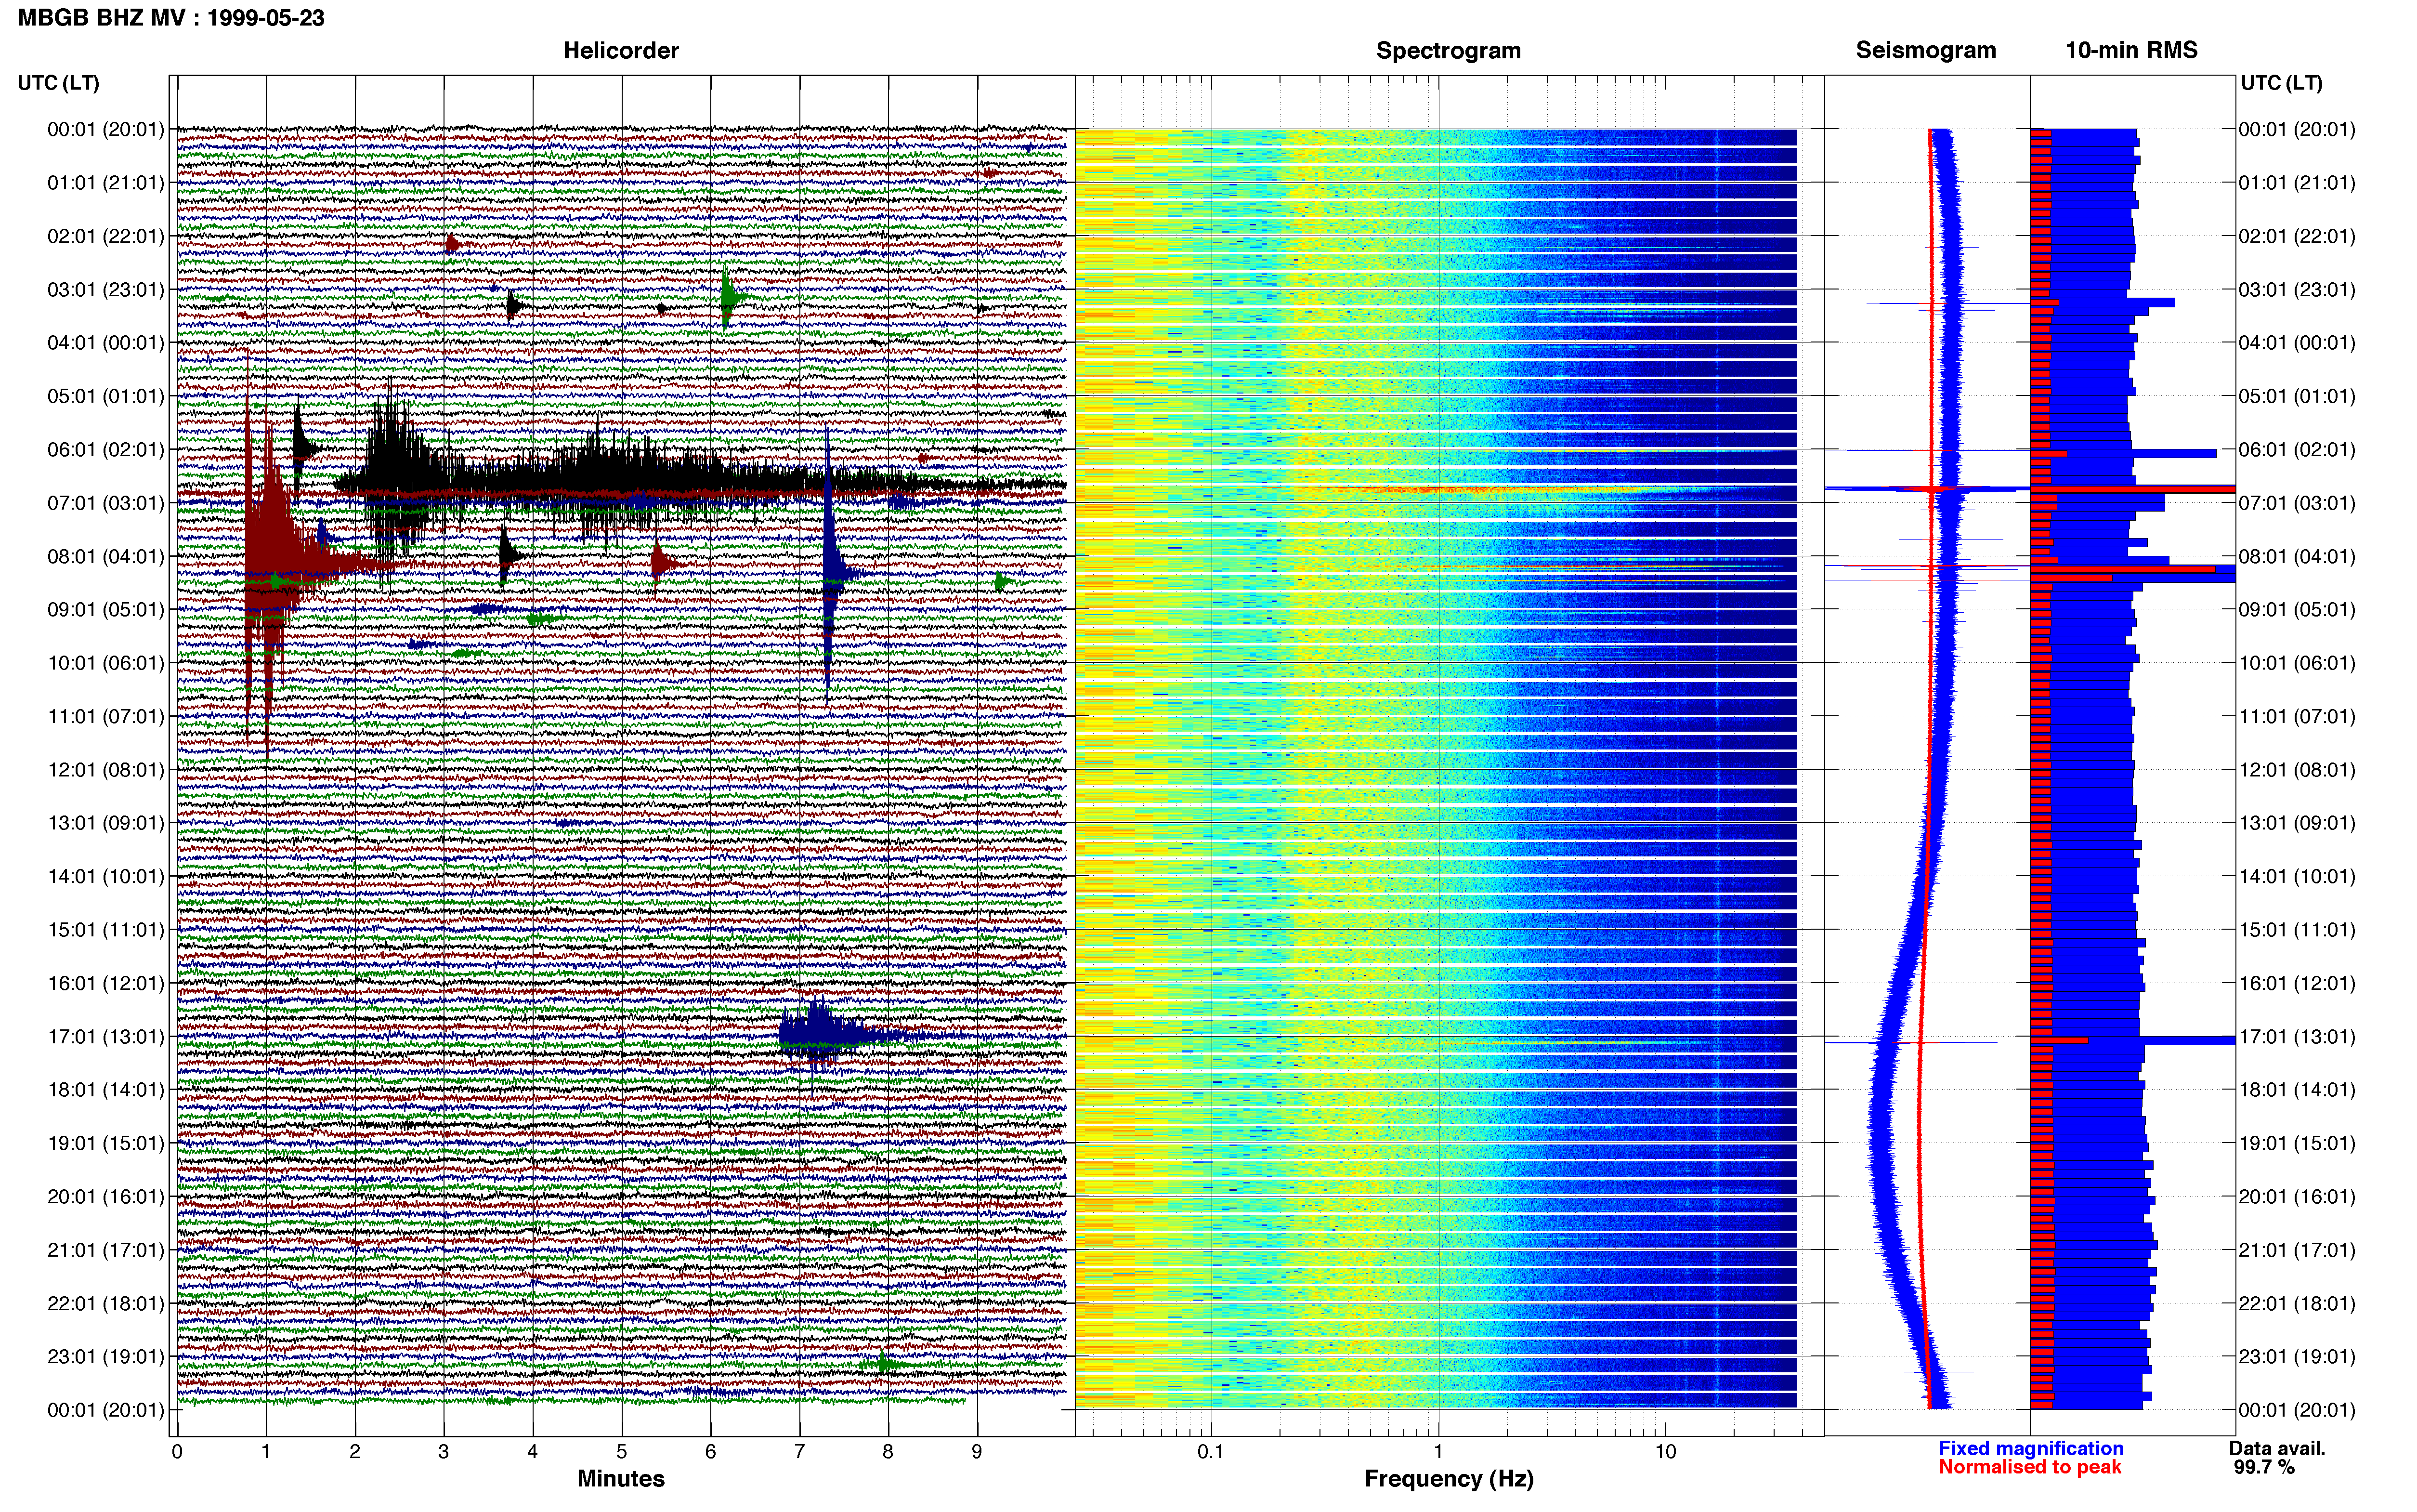The image size is (2417, 1512).
Task: Select right time label '10:01 (06:01)'
Action: pos(2297,662)
